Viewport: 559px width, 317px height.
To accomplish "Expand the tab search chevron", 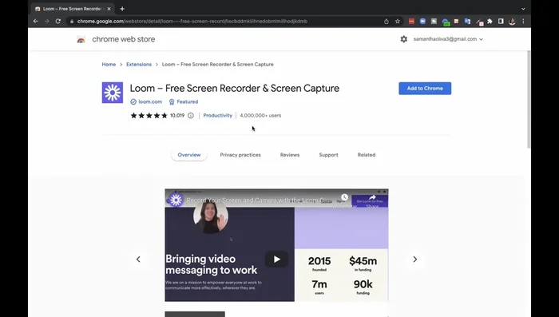I will pyautogui.click(x=523, y=9).
